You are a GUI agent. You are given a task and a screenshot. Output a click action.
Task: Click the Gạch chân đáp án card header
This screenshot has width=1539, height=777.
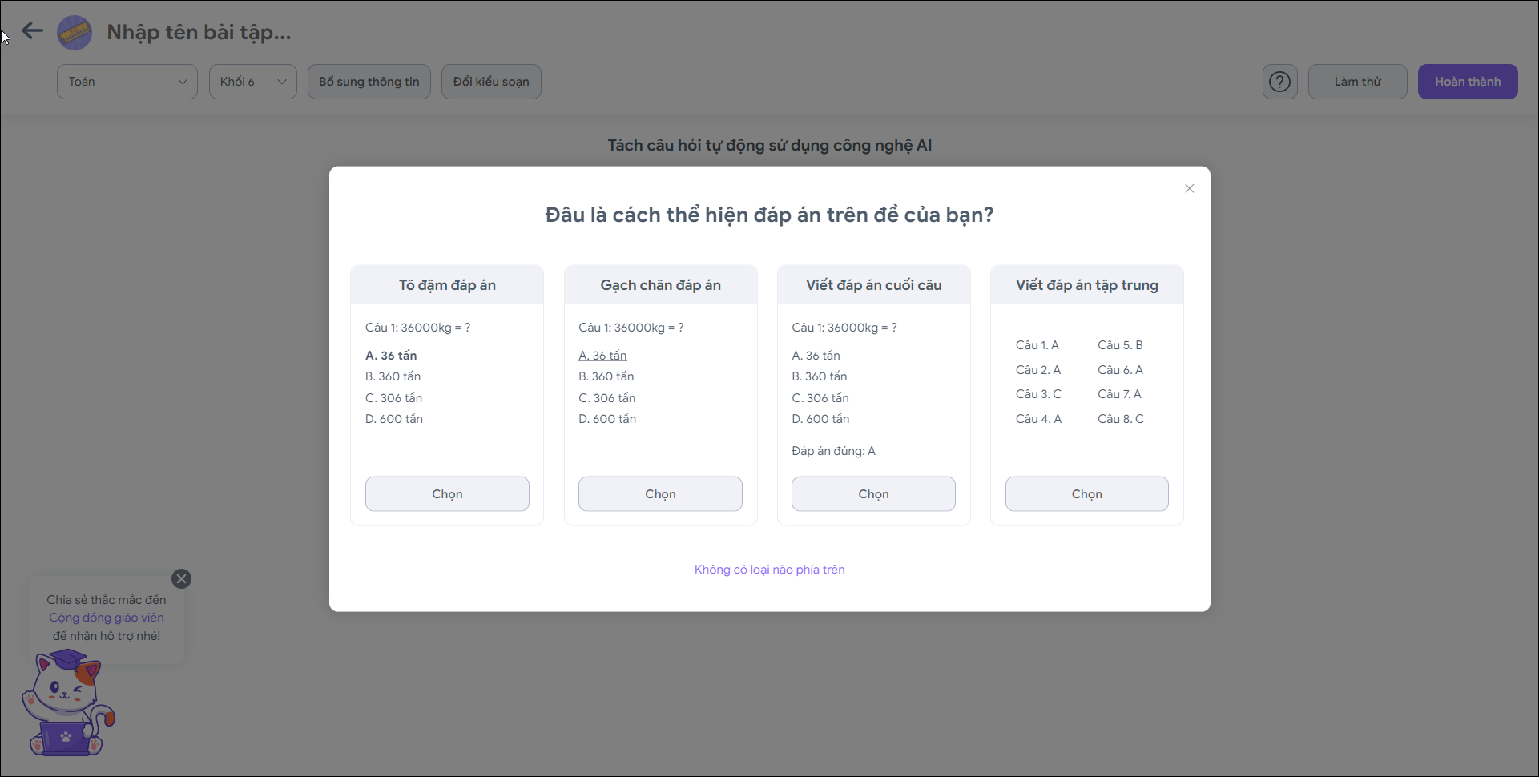660,285
